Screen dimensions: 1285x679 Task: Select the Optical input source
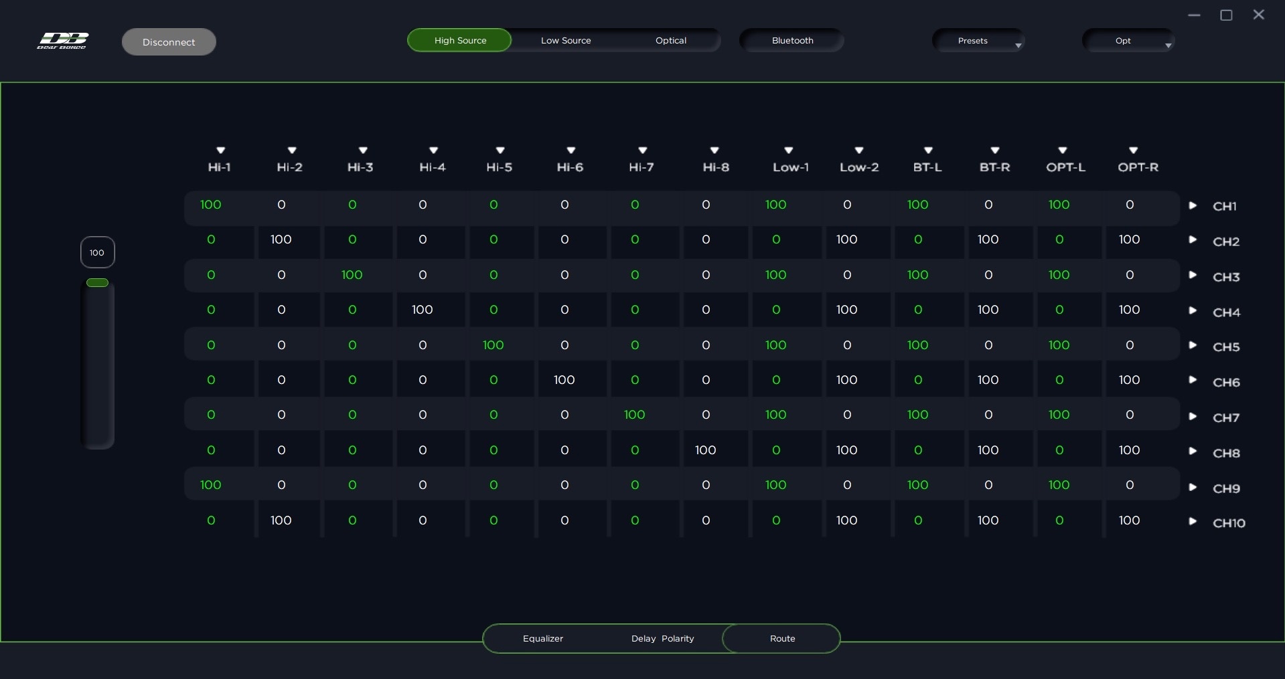click(670, 40)
